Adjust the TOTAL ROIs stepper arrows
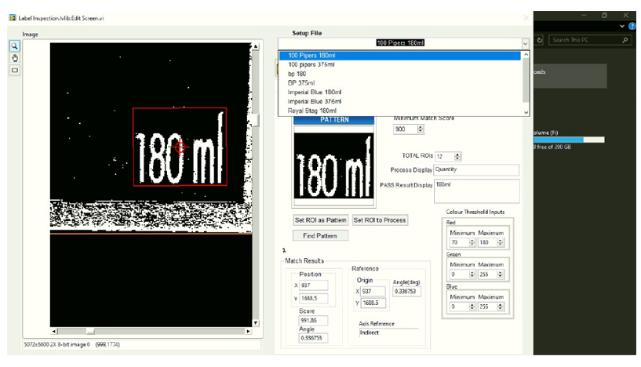This screenshot has height=367, width=641. tap(457, 157)
